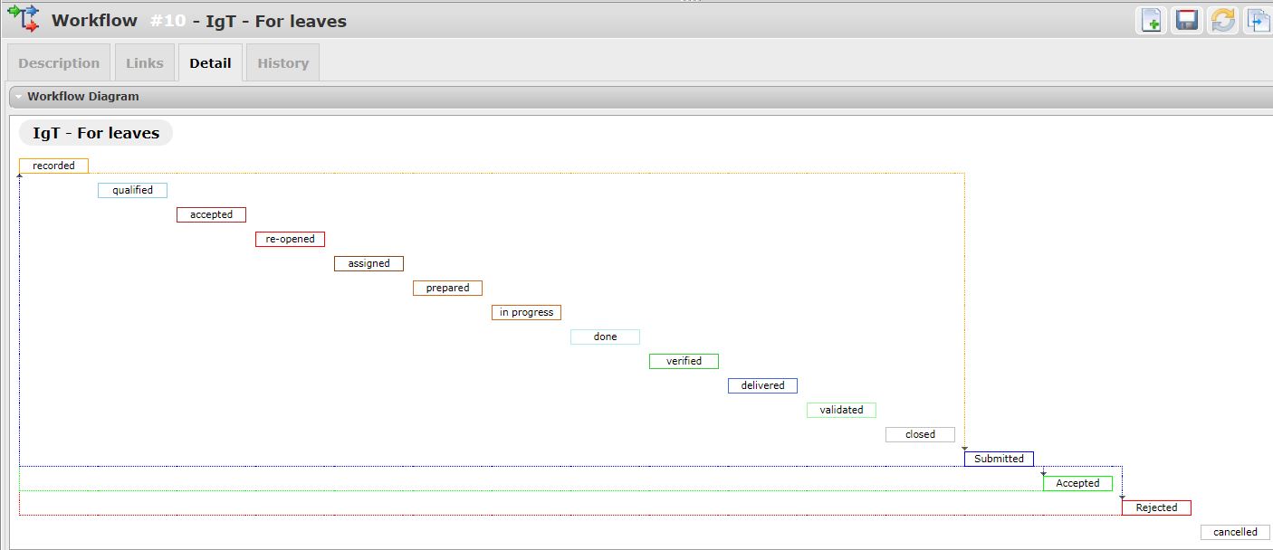
Task: Select the Detail tab
Action: click(210, 63)
